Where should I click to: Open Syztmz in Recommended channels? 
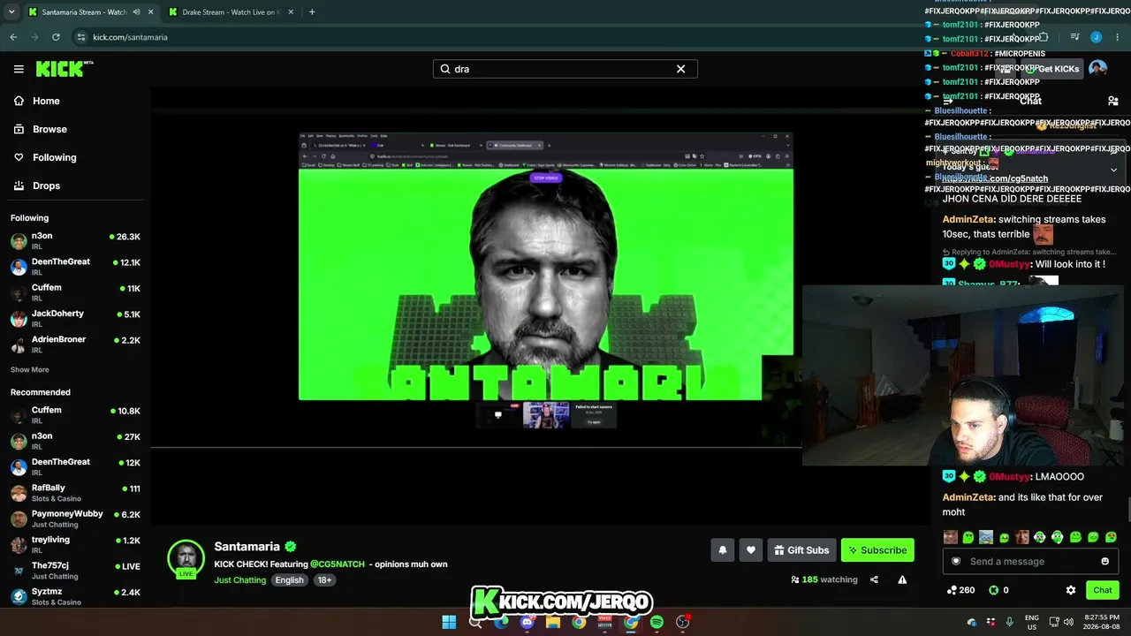[75, 596]
